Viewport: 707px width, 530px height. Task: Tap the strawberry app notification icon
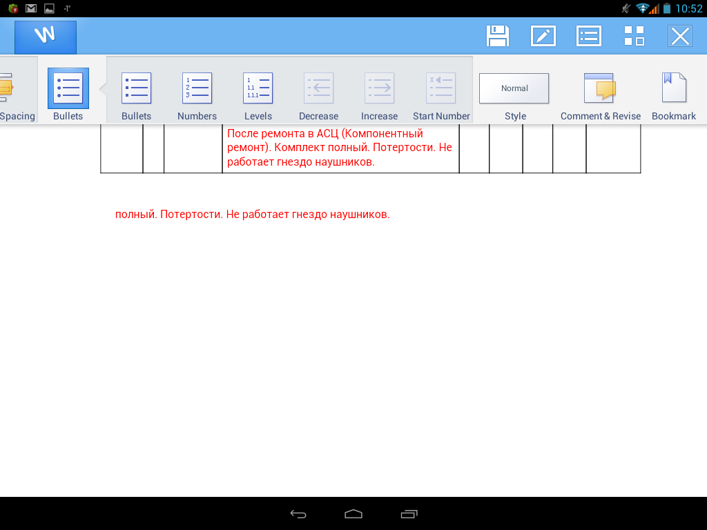tap(13, 8)
